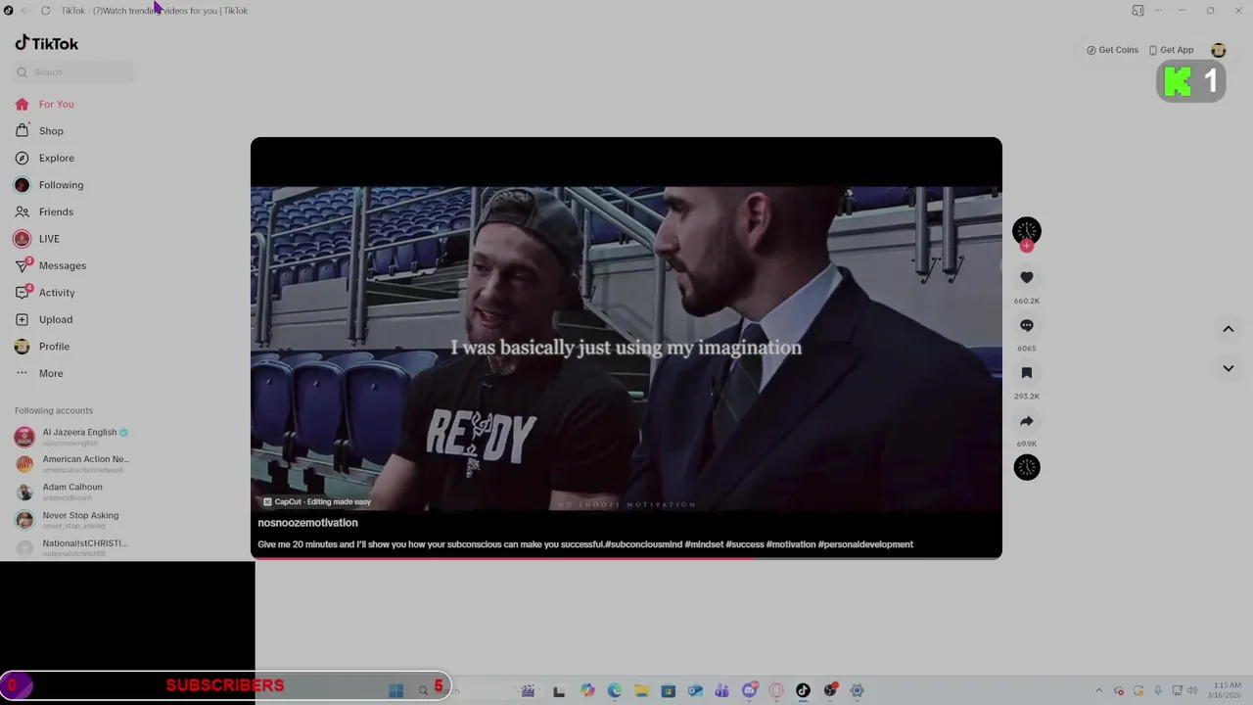
Task: Click the Upload plus icon
Action: click(22, 319)
